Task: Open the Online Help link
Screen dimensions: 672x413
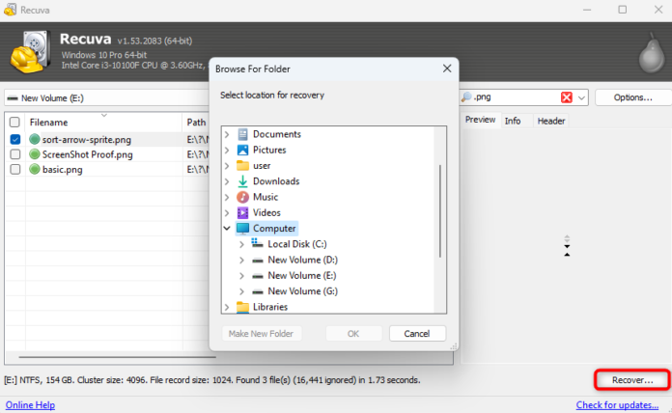Action: pyautogui.click(x=30, y=404)
